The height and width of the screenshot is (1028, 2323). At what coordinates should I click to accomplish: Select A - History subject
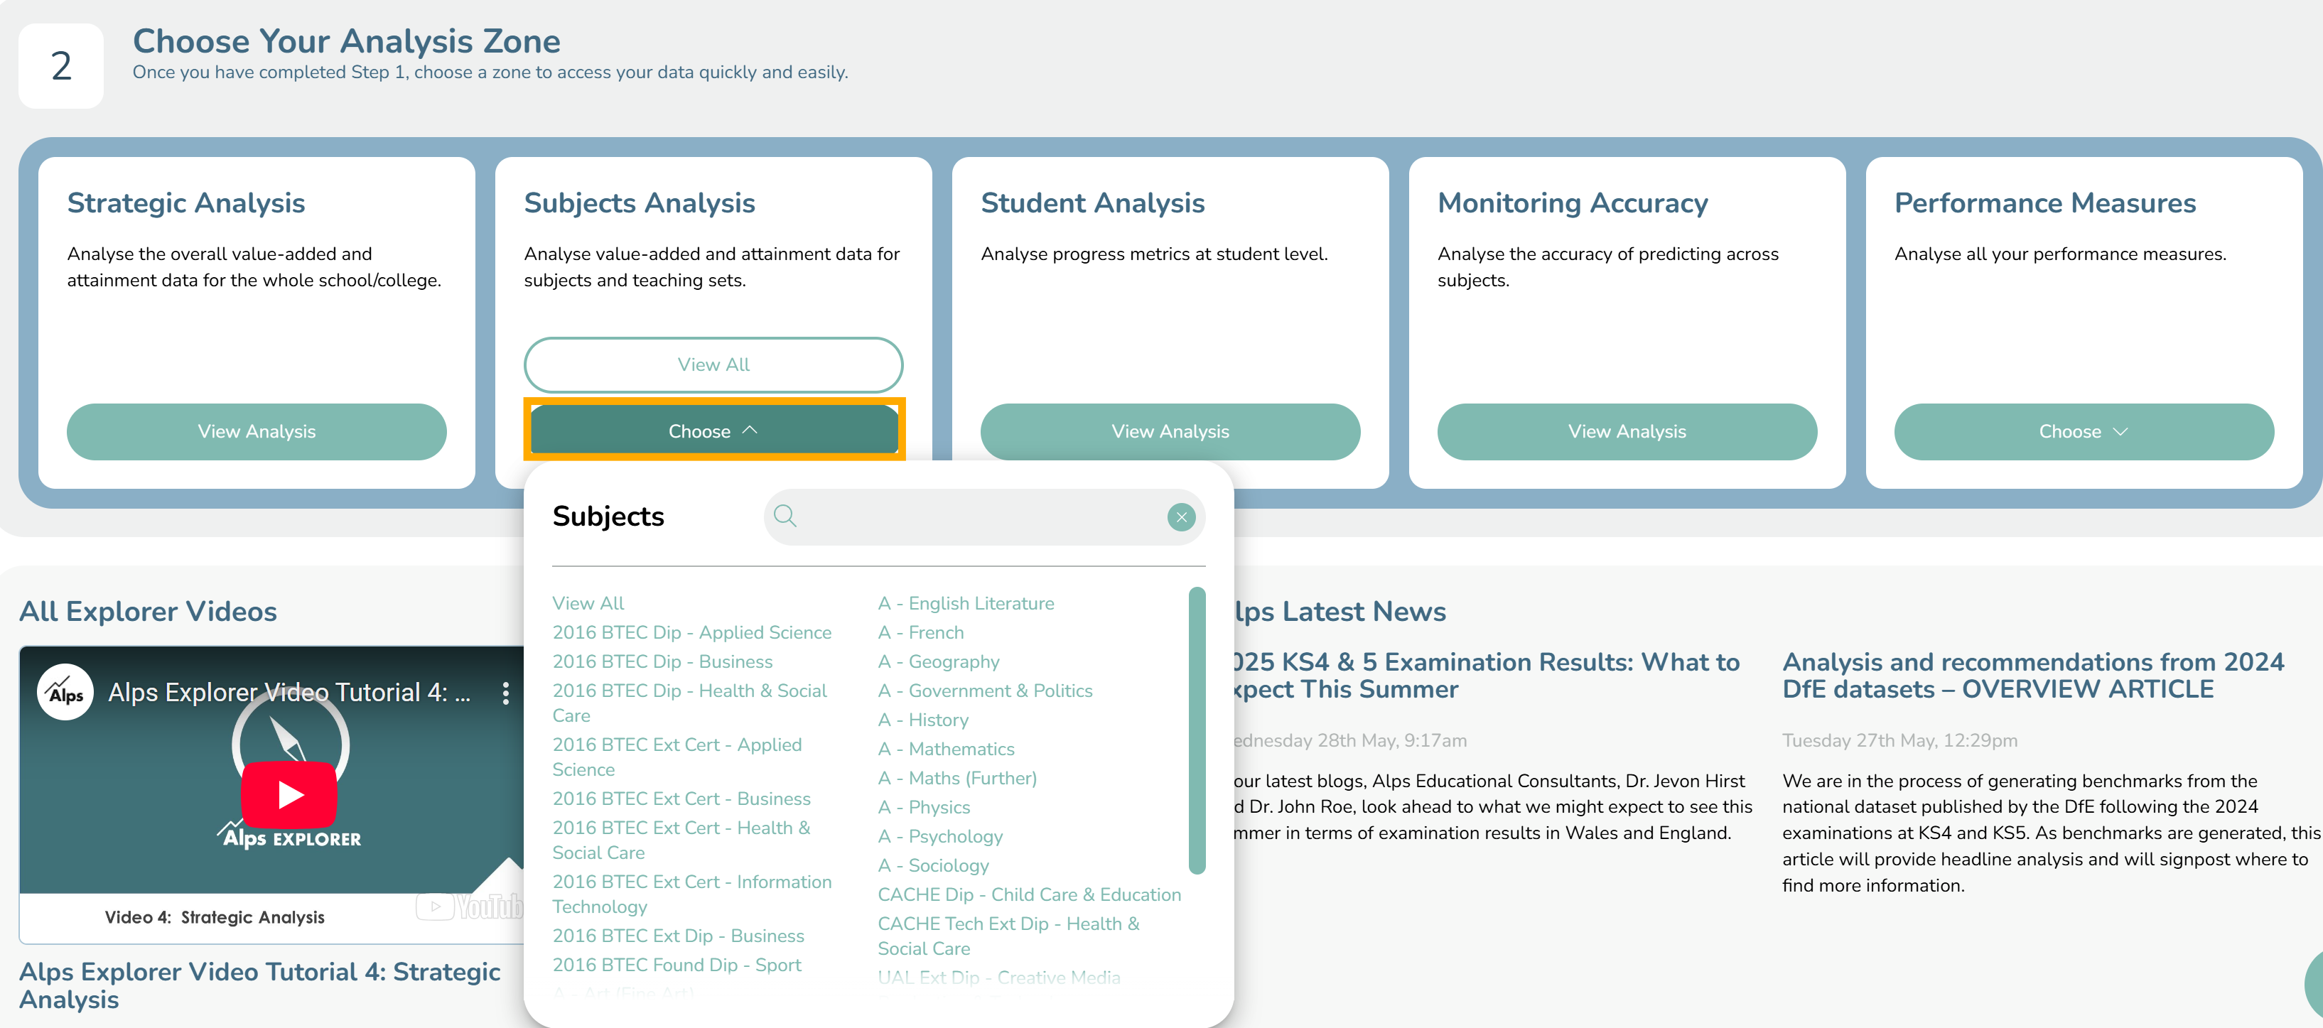tap(923, 720)
